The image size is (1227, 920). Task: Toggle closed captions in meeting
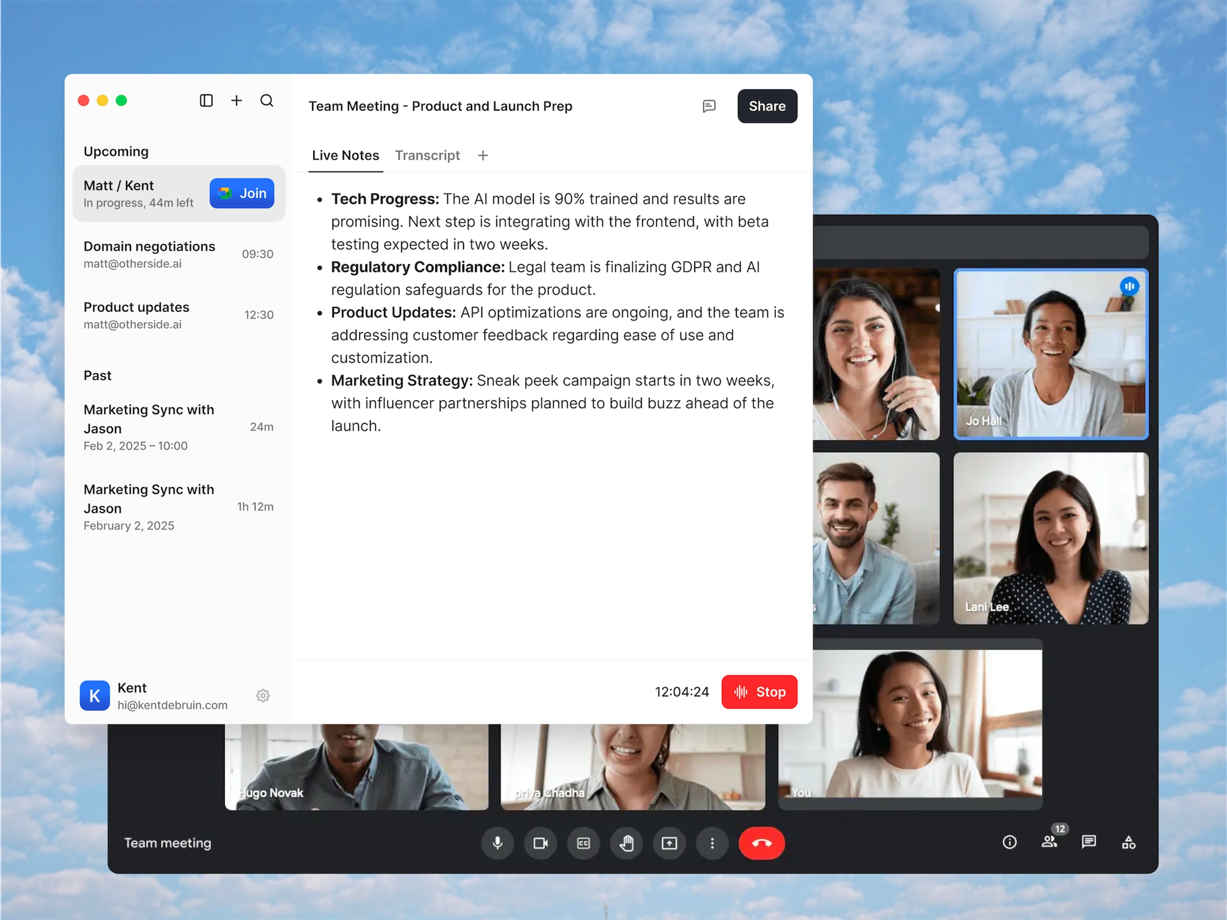tap(583, 843)
